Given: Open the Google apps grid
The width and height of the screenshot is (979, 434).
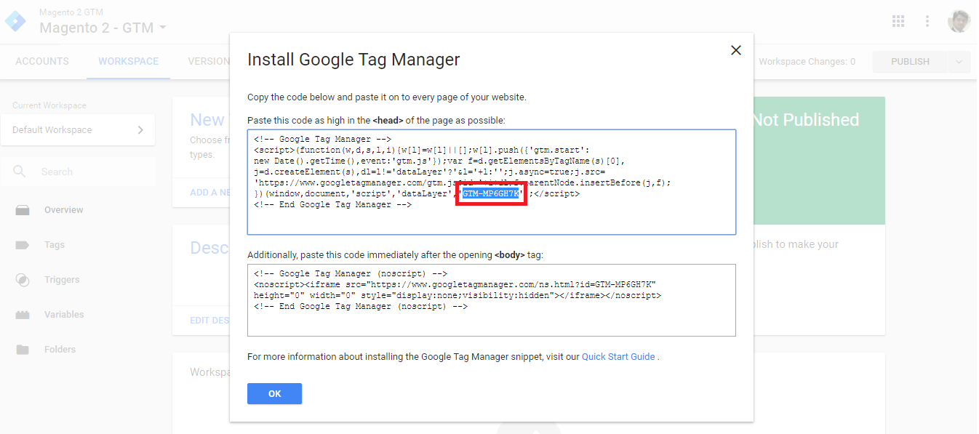Looking at the screenshot, I should click(x=898, y=21).
